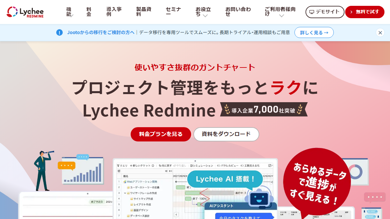Click the info circle next to 新しいチケット

tap(153, 165)
